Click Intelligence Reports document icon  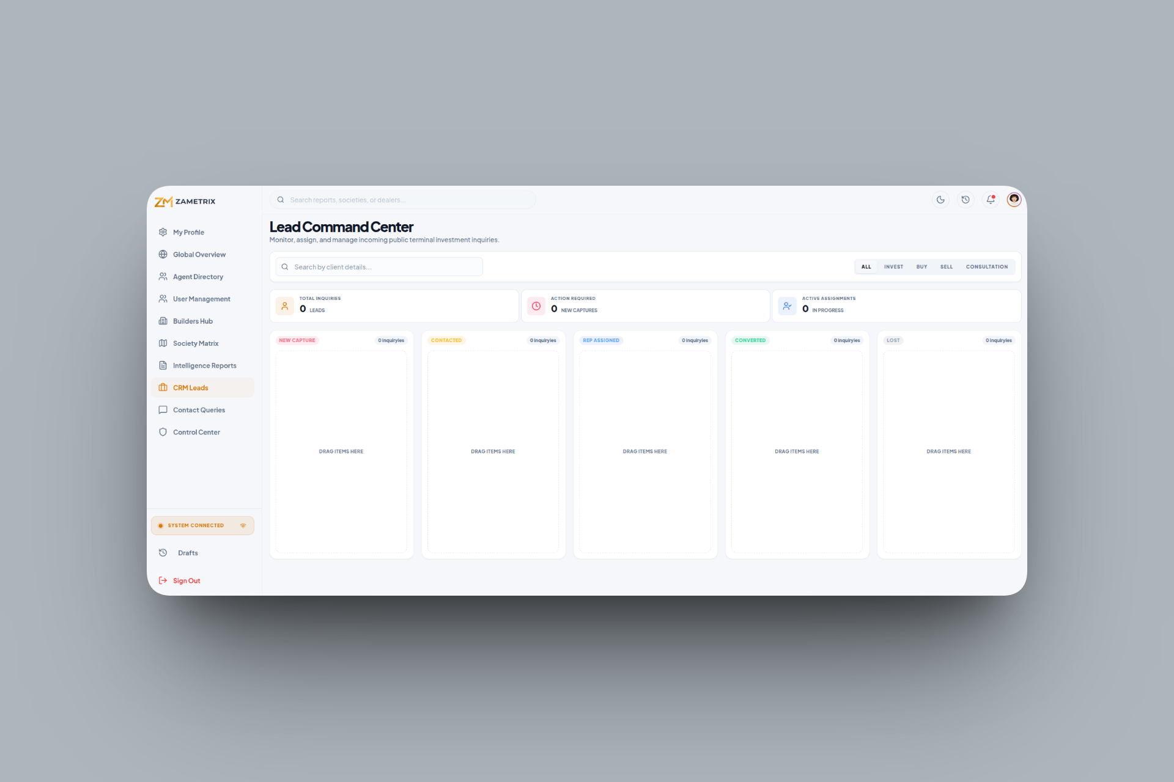(x=163, y=365)
